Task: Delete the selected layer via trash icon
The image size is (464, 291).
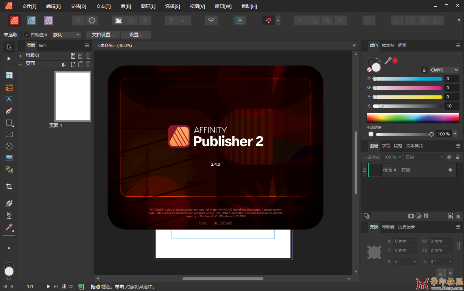Action: click(458, 216)
